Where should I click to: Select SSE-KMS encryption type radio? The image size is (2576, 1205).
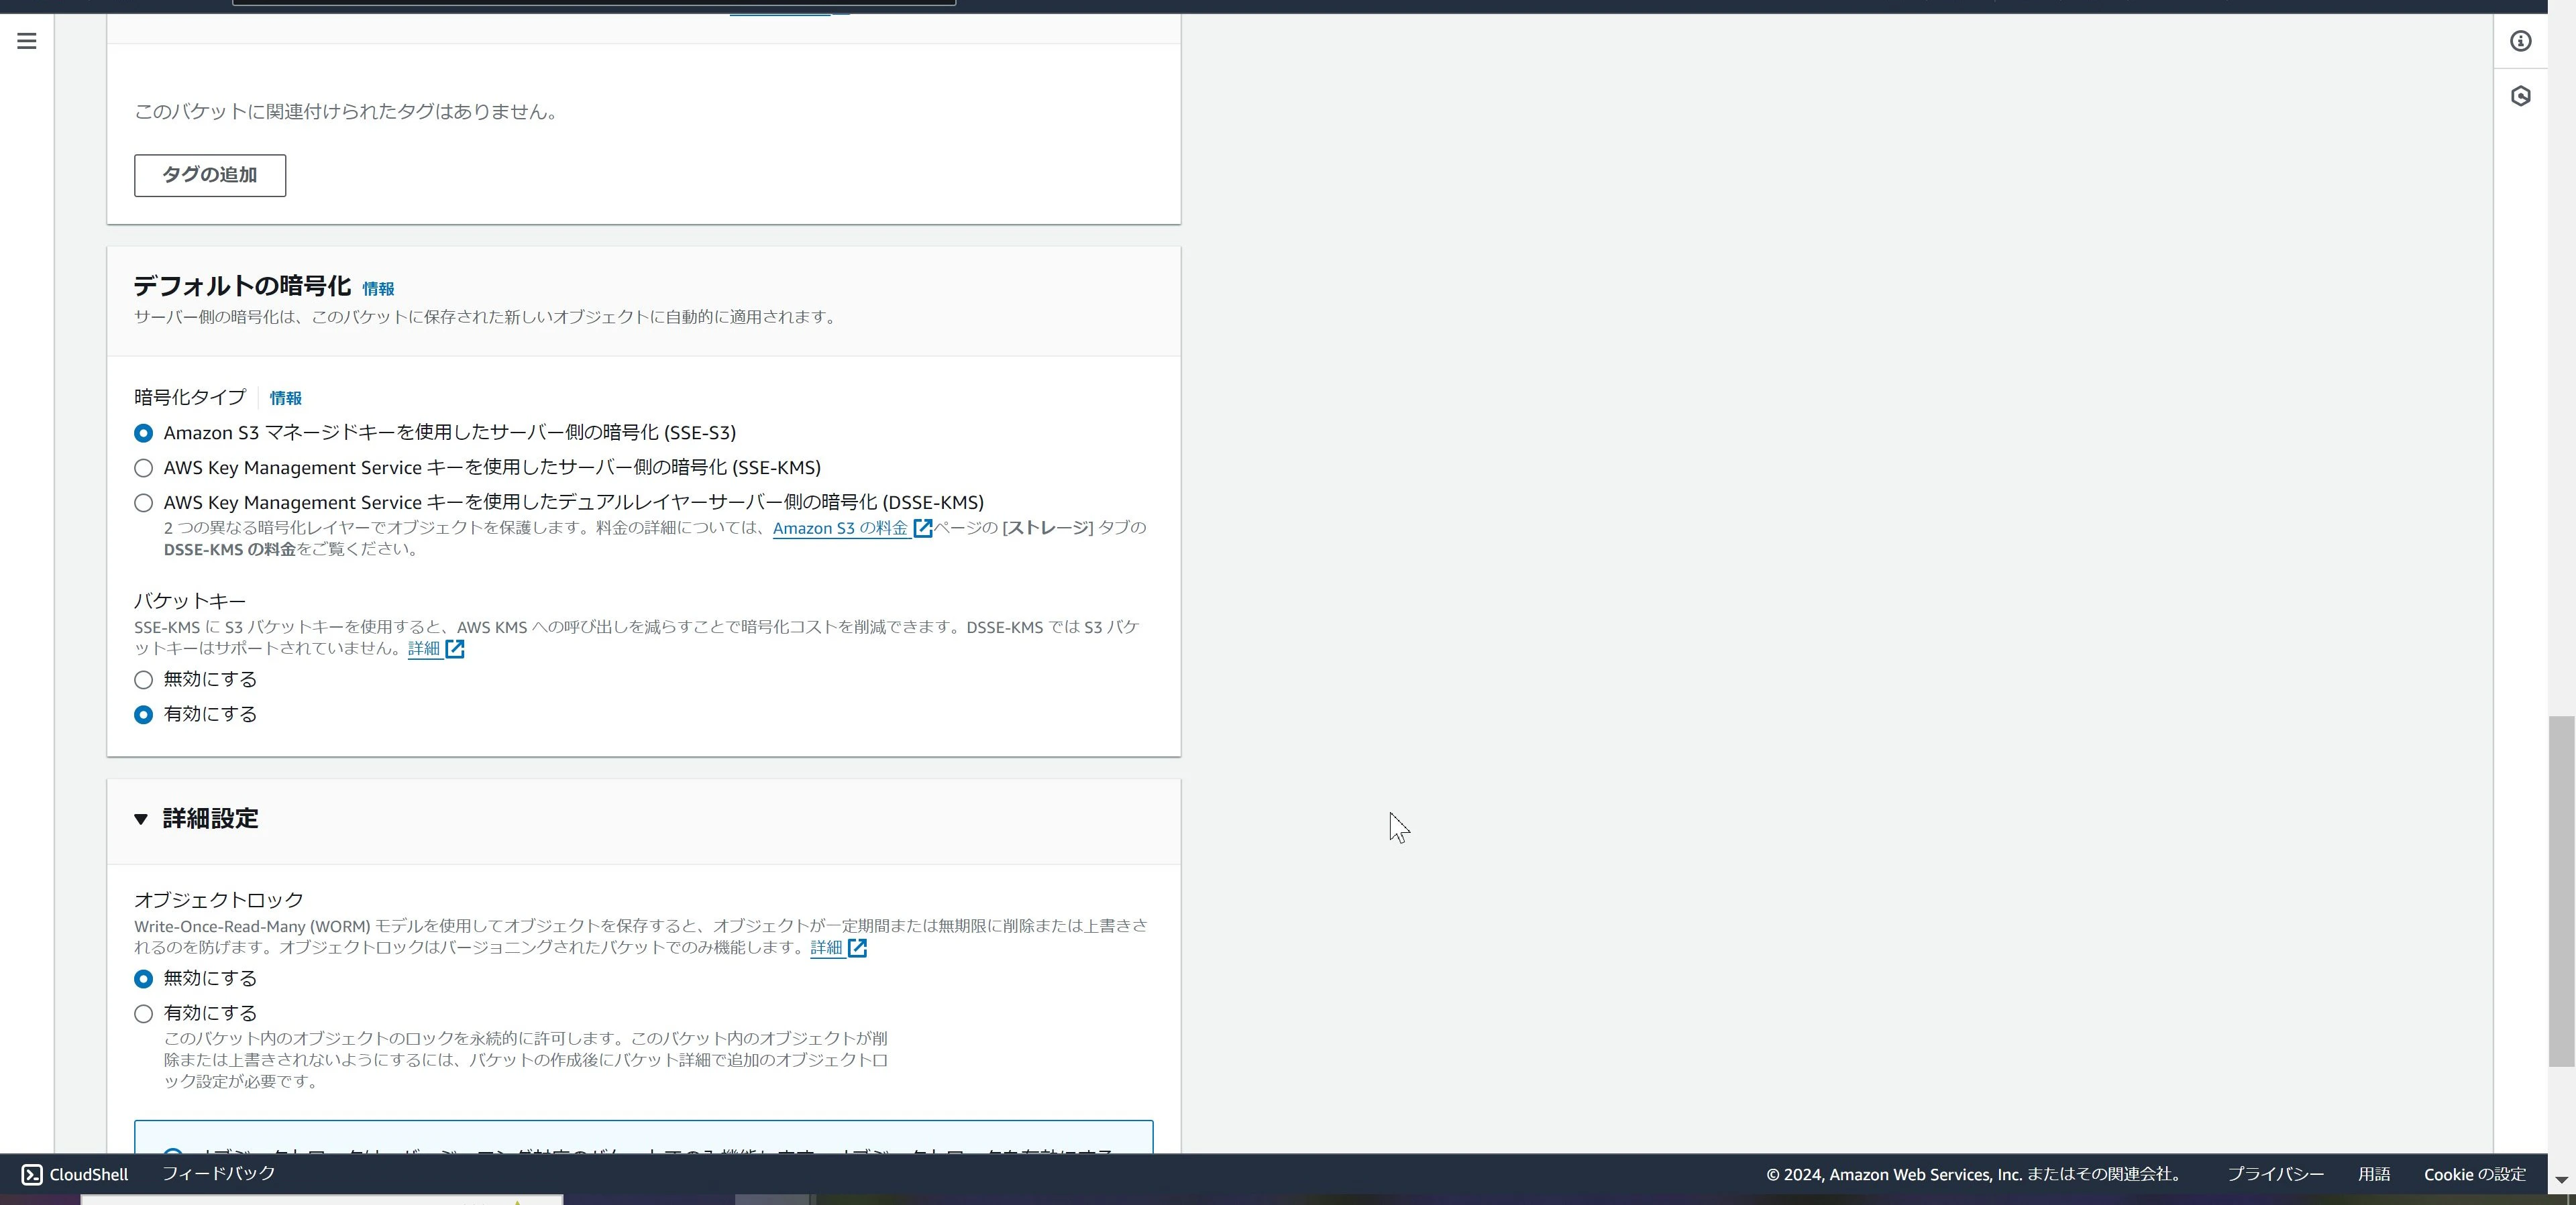[x=144, y=468]
